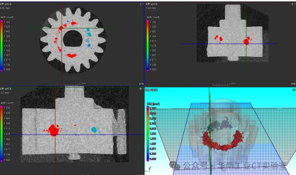Click the color legend bar in bottom-left slice view
This screenshot has height=175, width=296.
pyautogui.click(x=1, y=134)
